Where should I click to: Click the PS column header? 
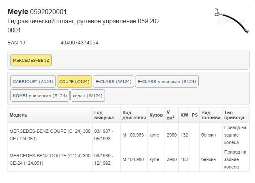pos(195,115)
